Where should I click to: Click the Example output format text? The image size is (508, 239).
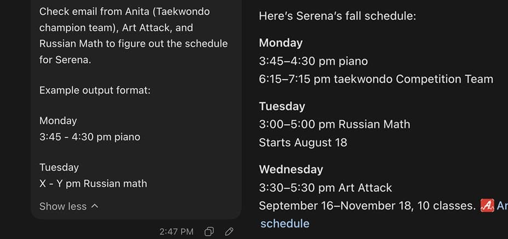pos(95,90)
